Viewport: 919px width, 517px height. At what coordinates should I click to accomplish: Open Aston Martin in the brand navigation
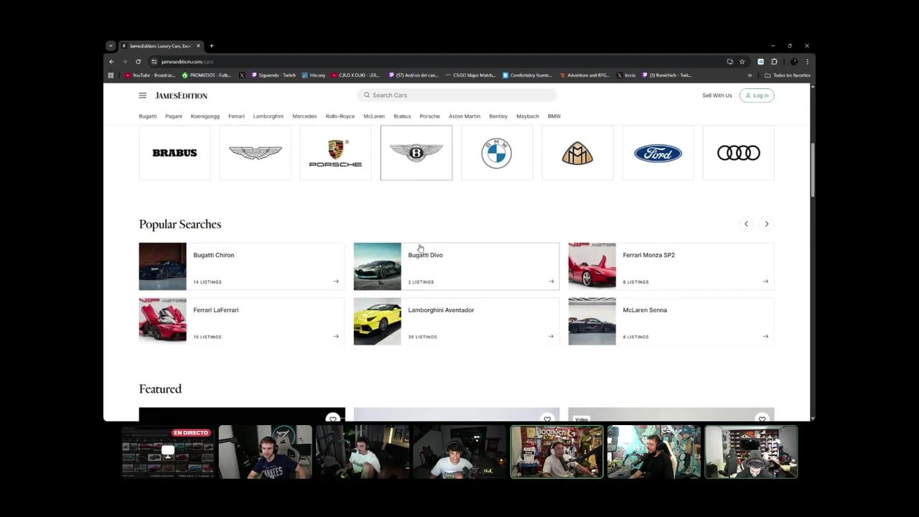[464, 116]
